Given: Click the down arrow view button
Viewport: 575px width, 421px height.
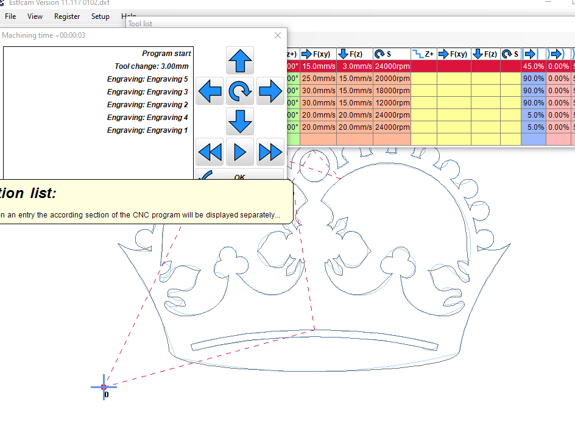Looking at the screenshot, I should [x=240, y=121].
